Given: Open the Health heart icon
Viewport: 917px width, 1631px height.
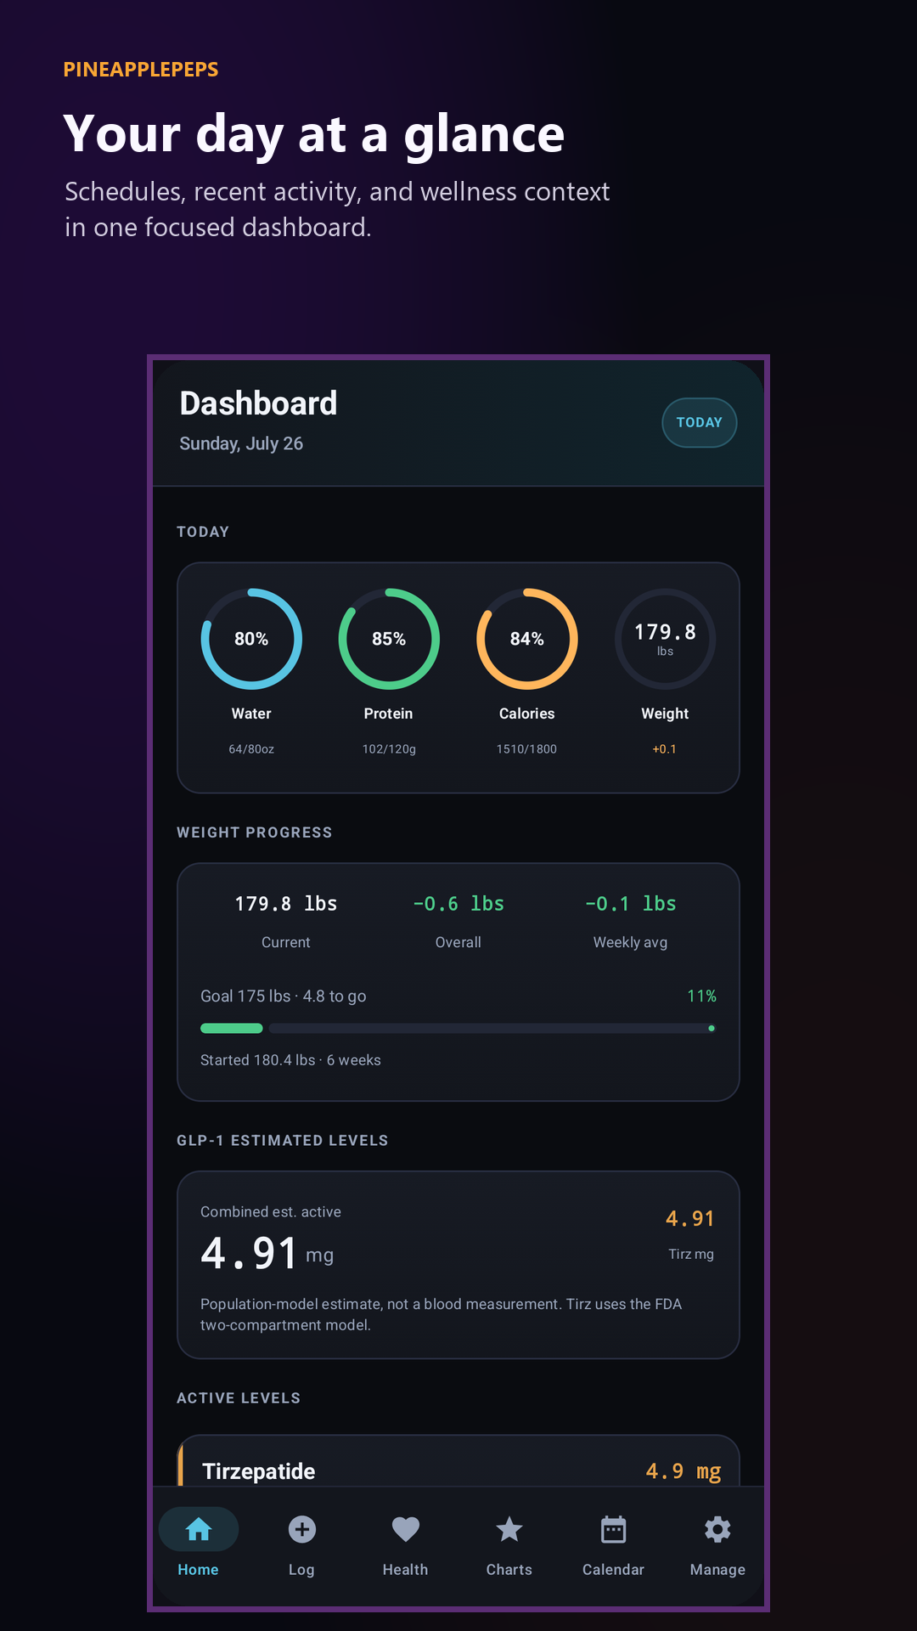Looking at the screenshot, I should (x=405, y=1529).
